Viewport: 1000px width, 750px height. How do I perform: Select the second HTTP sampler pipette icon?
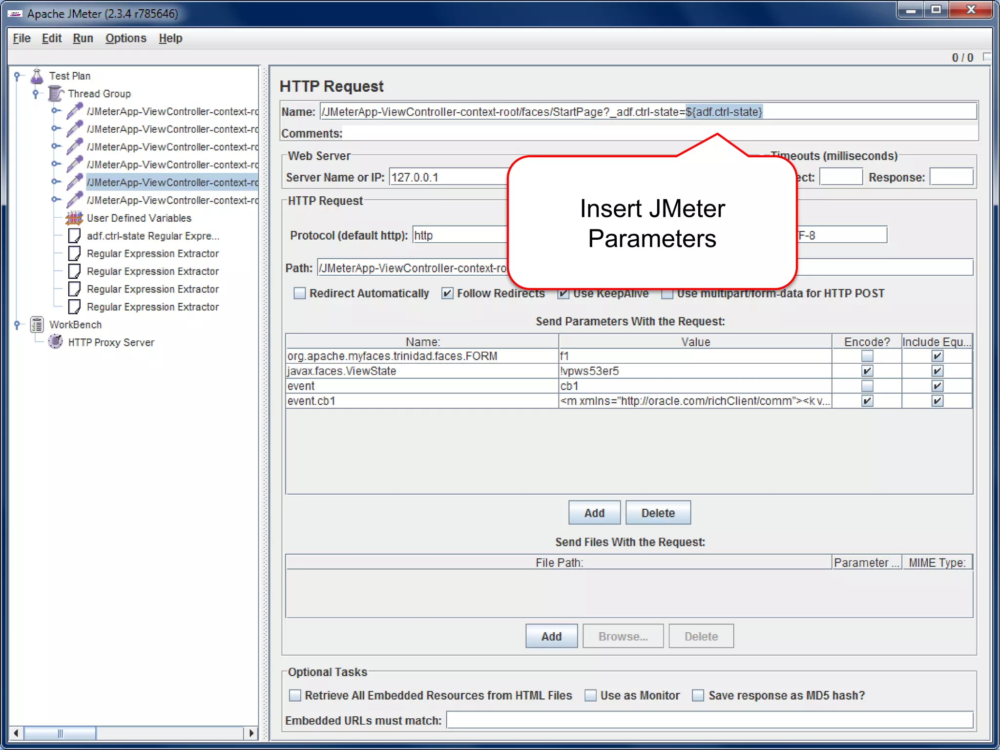[75, 129]
